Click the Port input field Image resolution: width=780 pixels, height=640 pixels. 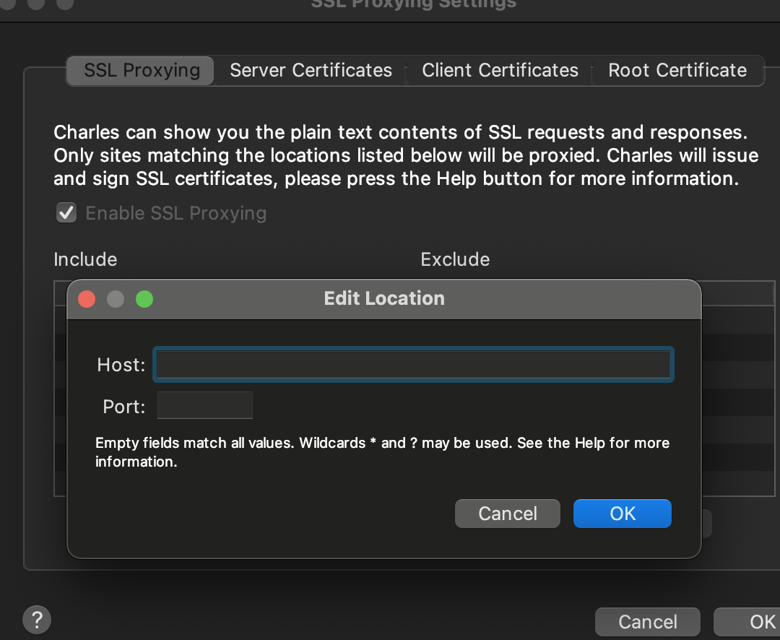coord(205,405)
